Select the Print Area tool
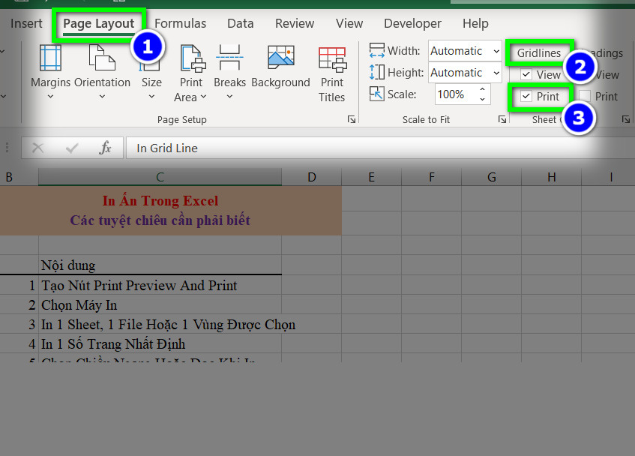The width and height of the screenshot is (635, 456). pyautogui.click(x=190, y=72)
